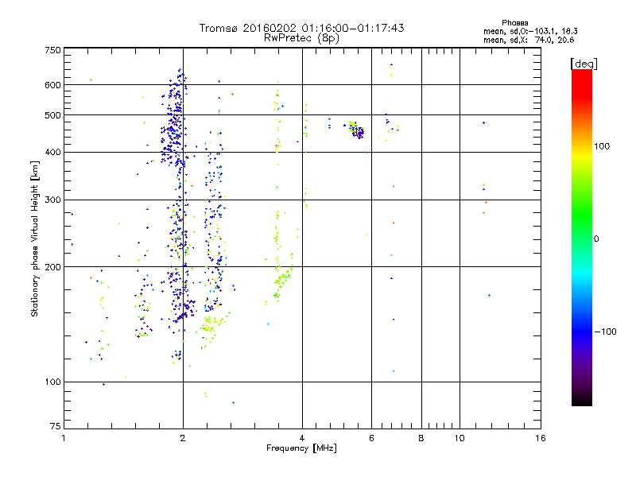The image size is (636, 477).
Task: Click the 'mean, sd,O:-103.1, 18.3' statistics line
Action: click(x=530, y=31)
